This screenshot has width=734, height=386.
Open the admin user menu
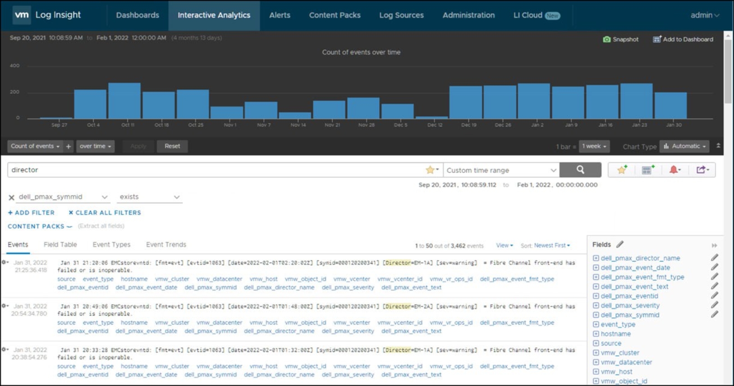705,15
